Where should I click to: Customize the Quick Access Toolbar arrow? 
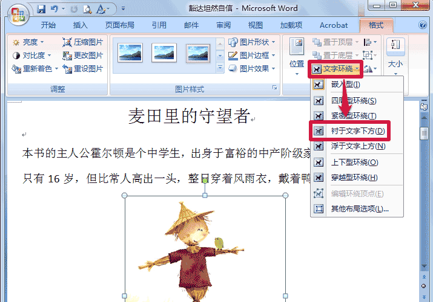[x=123, y=9]
